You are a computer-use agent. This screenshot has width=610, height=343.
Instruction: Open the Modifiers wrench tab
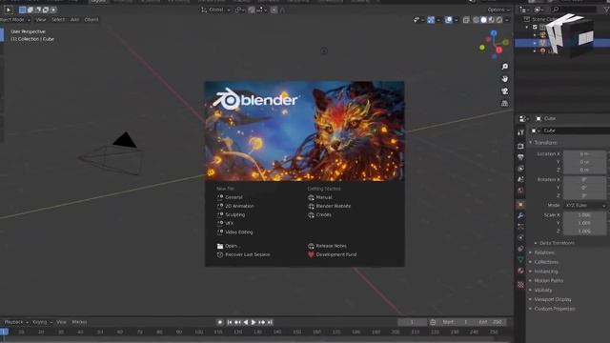click(x=520, y=215)
